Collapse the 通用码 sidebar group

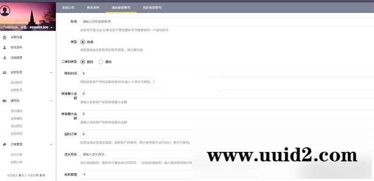(51, 101)
